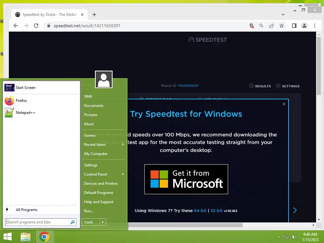Open Music from start menu
This screenshot has height=243, width=324.
[x=104, y=124]
